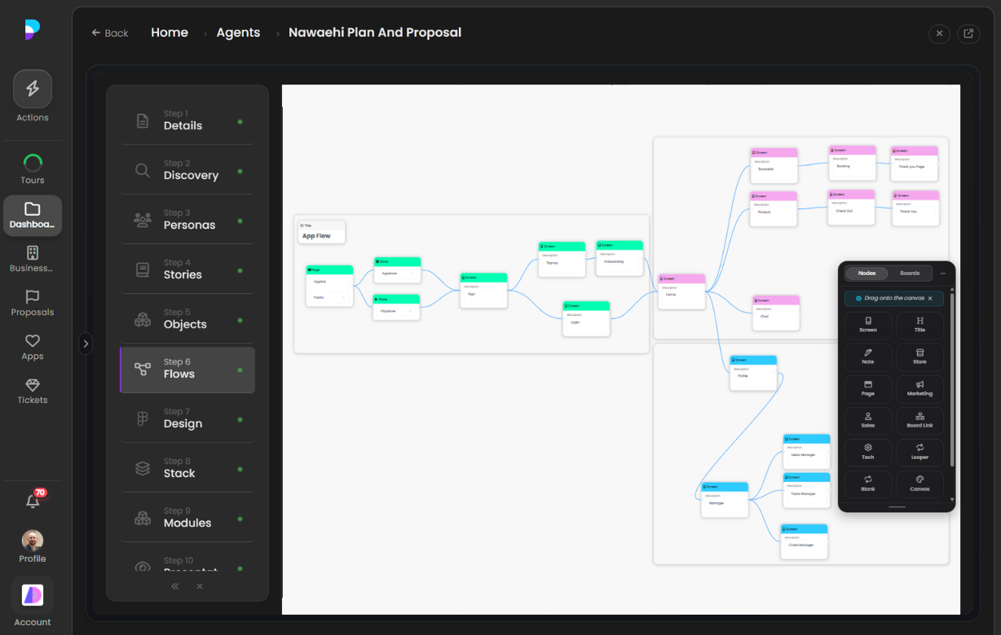Open in new window icon at top right
Viewport: 1001px width, 635px height.
point(968,33)
